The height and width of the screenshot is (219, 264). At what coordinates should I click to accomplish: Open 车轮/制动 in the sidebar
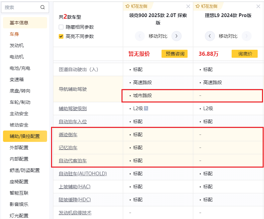point(20,102)
